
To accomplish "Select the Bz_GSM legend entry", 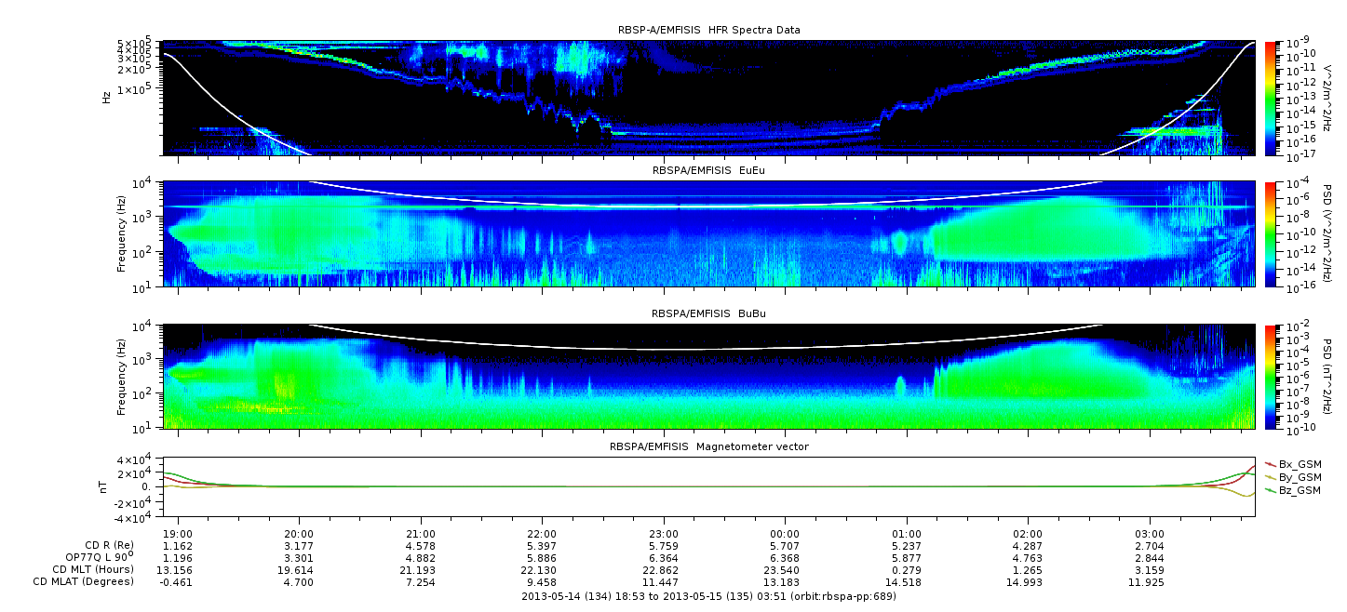I will [x=1299, y=489].
